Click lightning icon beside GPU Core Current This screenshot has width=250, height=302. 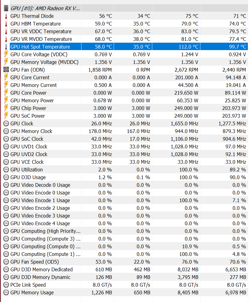6,77
